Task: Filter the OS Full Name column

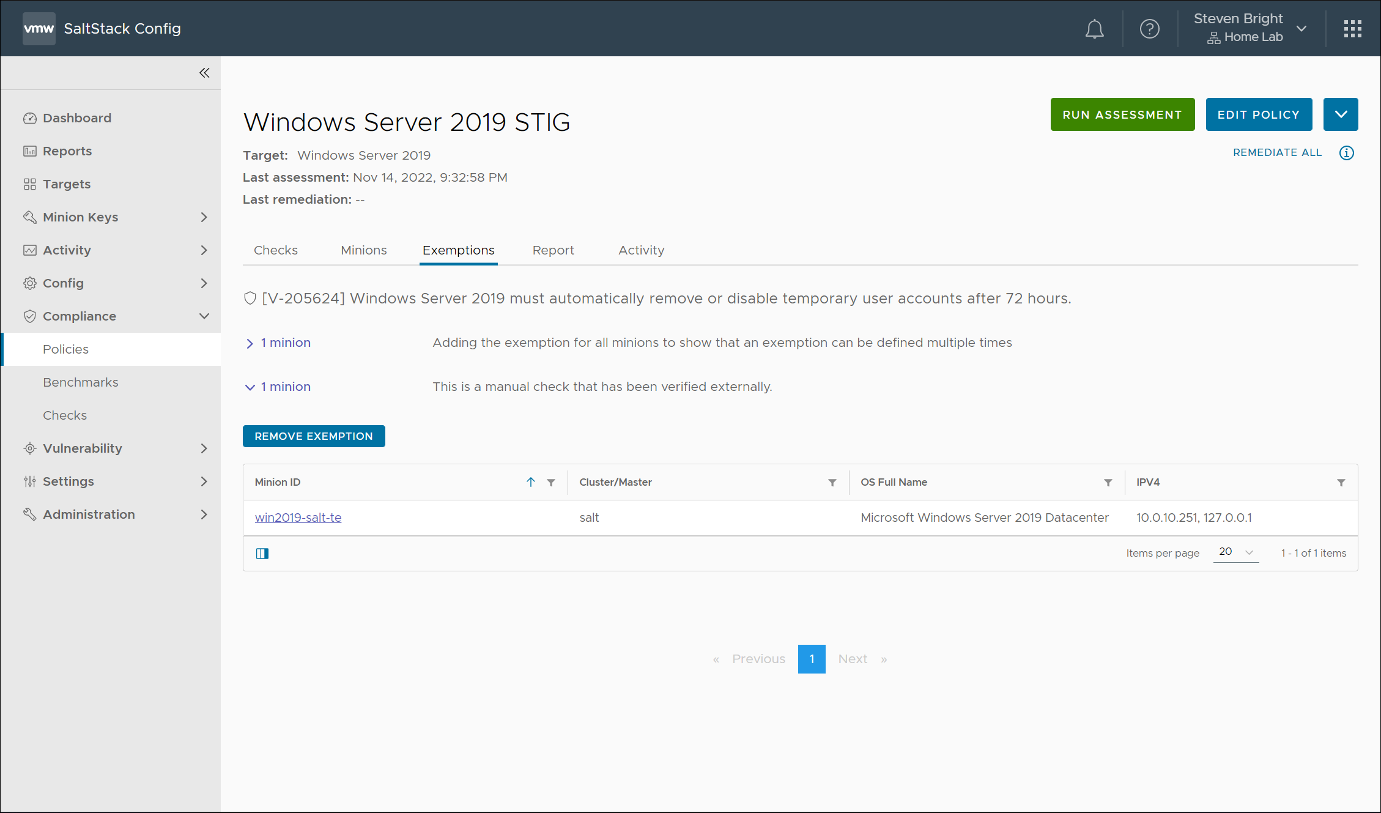Action: click(x=1108, y=483)
